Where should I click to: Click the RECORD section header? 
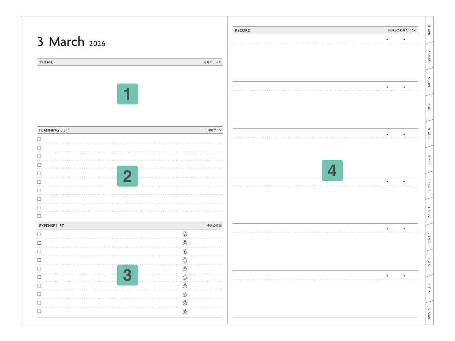coord(325,30)
